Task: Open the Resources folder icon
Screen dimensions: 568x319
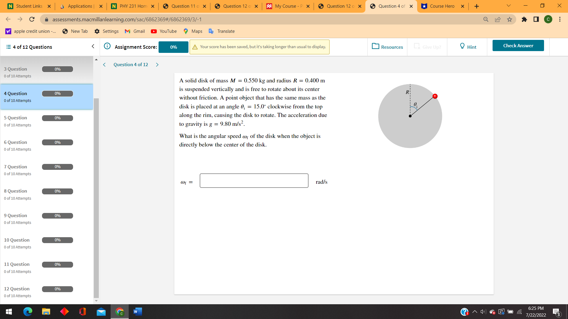Action: tap(375, 46)
